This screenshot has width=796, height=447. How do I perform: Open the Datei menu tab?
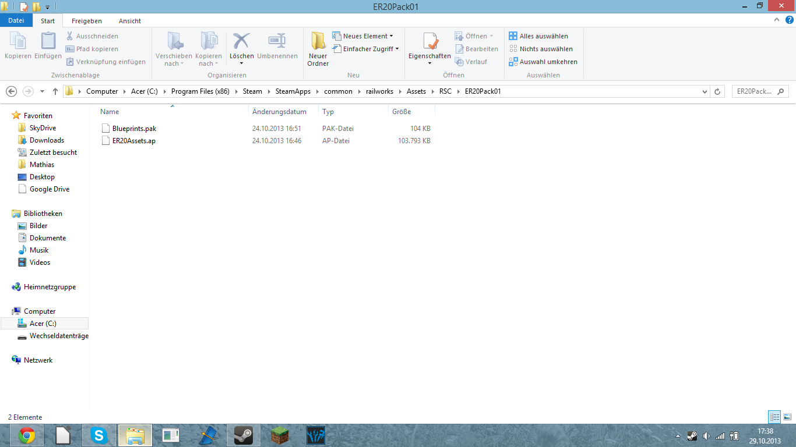pos(16,20)
